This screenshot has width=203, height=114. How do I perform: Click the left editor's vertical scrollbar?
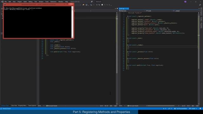tap(117, 59)
